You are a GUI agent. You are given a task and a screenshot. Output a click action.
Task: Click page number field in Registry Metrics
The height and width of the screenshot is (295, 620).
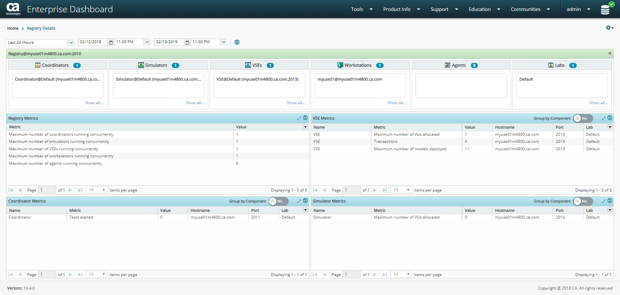[x=47, y=190]
